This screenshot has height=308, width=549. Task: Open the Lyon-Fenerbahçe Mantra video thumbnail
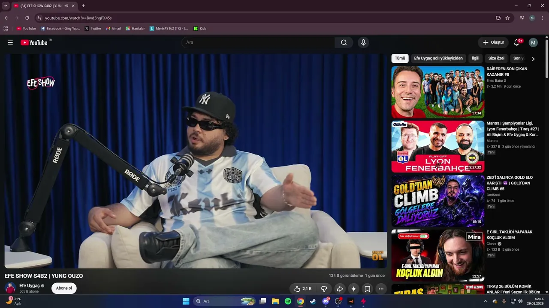click(438, 146)
